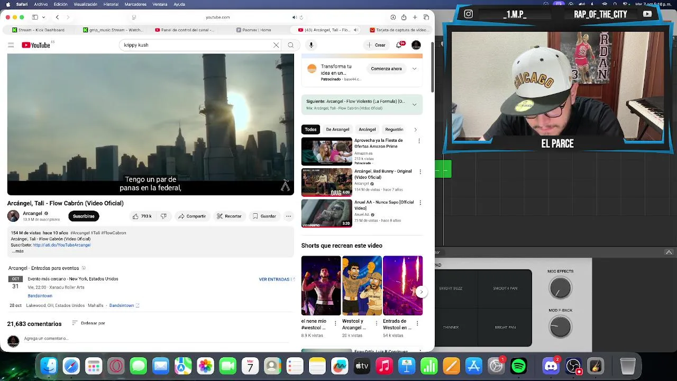677x381 pixels.
Task: Open Spotify from the Dock
Action: coord(519,366)
